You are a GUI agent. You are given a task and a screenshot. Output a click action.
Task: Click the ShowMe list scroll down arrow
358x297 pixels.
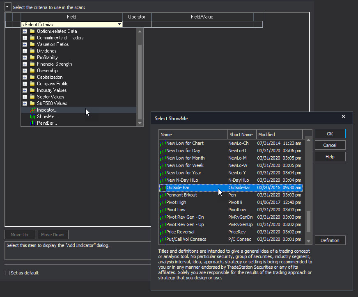click(x=308, y=241)
